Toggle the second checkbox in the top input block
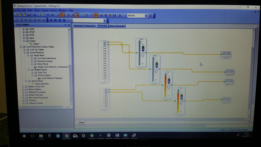 tap(105, 45)
